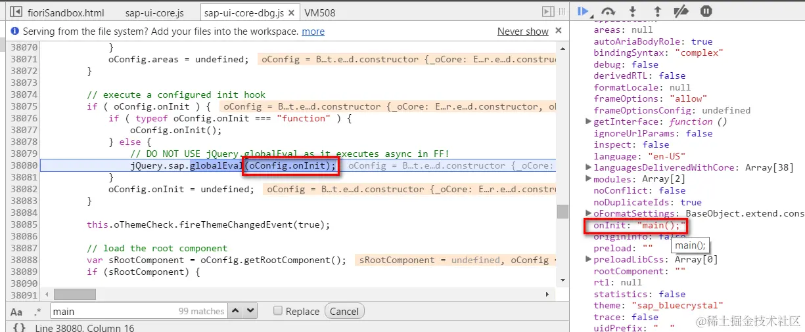805x332 pixels.
Task: Click the derivedRTL: false property
Action: coord(639,75)
